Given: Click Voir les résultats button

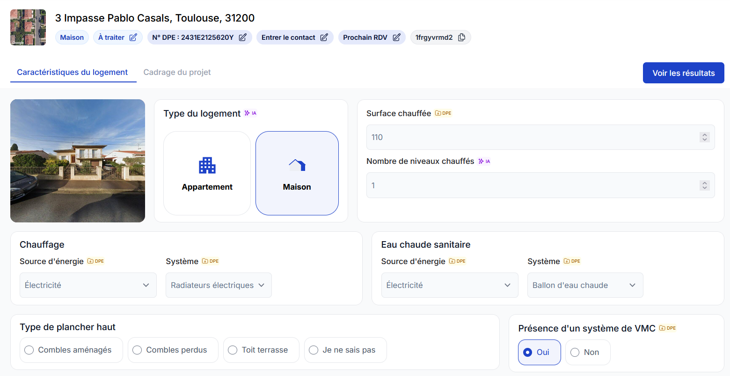Looking at the screenshot, I should pos(684,73).
